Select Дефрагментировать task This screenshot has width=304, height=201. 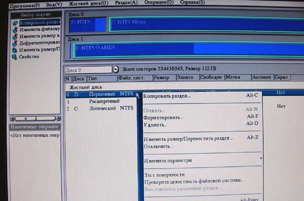pos(40,43)
